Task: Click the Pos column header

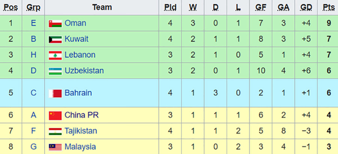Action: coord(11,7)
